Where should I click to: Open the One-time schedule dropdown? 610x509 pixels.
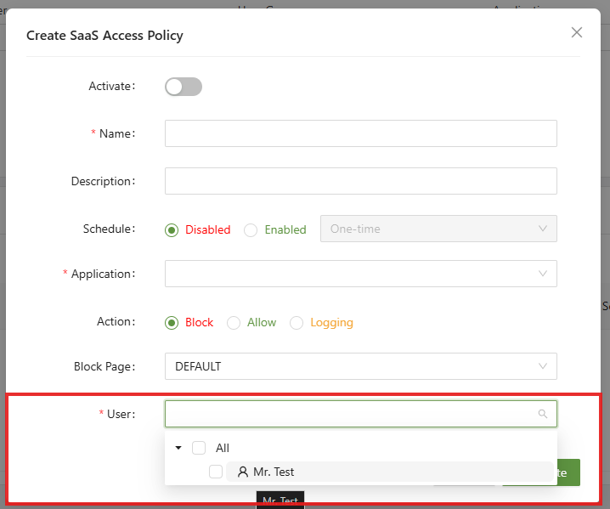coord(438,229)
